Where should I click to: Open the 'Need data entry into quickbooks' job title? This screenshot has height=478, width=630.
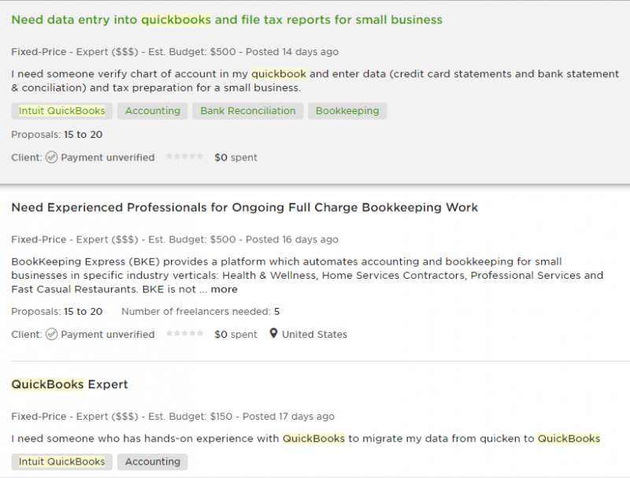point(227,20)
